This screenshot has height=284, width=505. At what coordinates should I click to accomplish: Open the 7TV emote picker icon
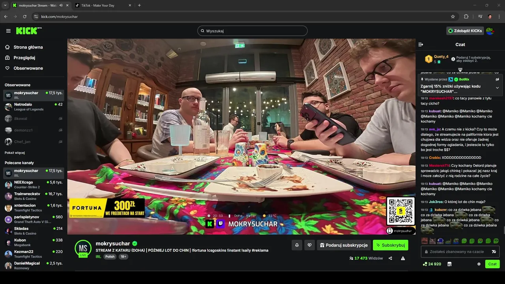tap(494, 252)
